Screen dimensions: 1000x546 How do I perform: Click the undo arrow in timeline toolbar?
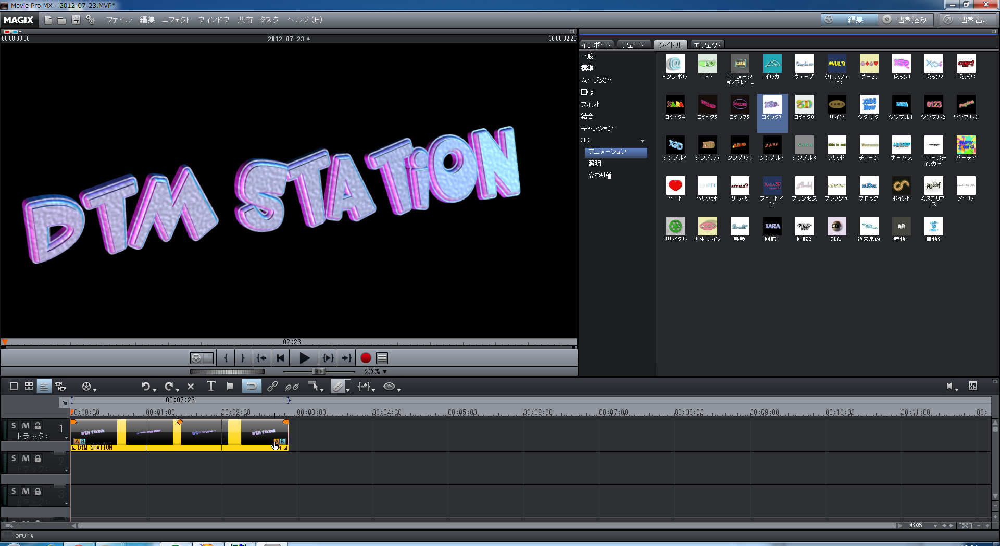coord(145,387)
